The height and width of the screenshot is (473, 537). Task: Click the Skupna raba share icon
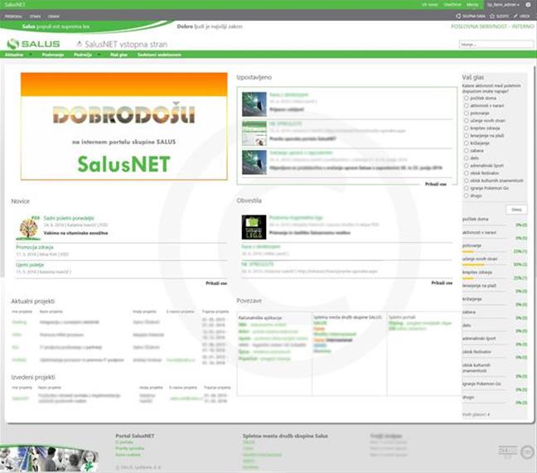pyautogui.click(x=458, y=16)
